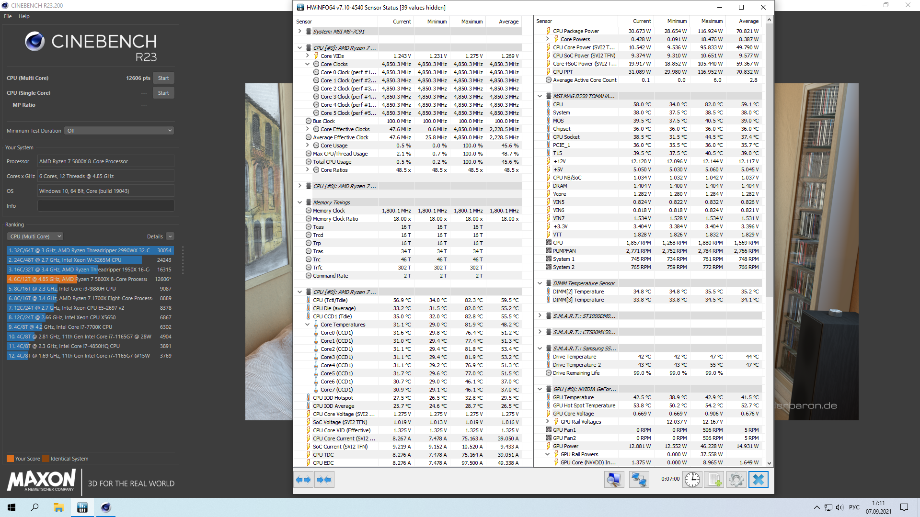Click the log file with plus icon
Image resolution: width=920 pixels, height=517 pixels.
coord(714,480)
